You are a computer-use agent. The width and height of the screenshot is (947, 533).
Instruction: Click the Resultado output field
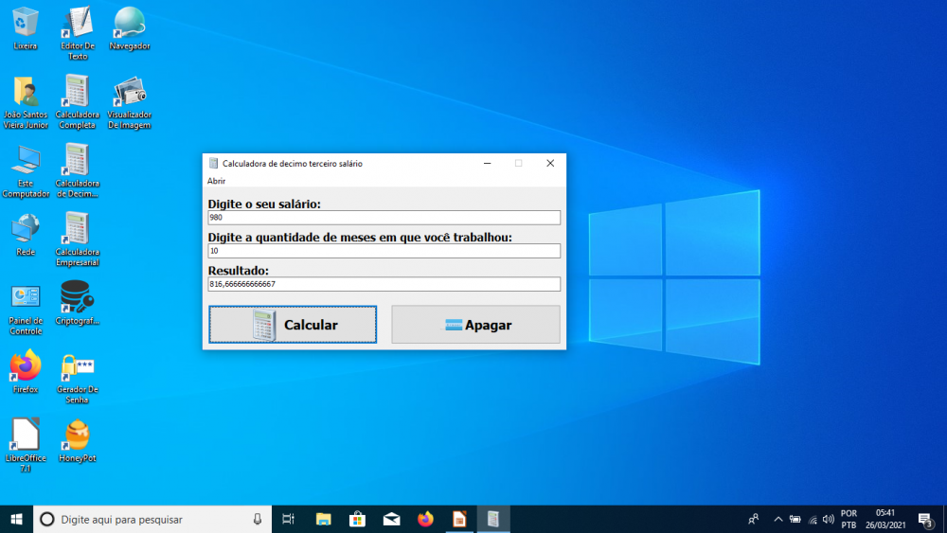pyautogui.click(x=384, y=284)
